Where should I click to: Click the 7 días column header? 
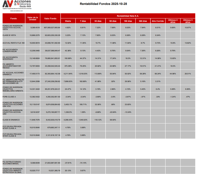[x=83, y=21]
